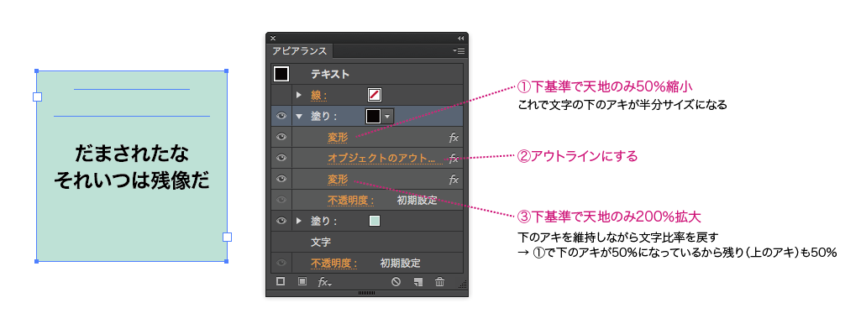Image resolution: width=861 pixels, height=329 pixels.
Task: Select the アピアランス panel tab
Action: point(300,51)
